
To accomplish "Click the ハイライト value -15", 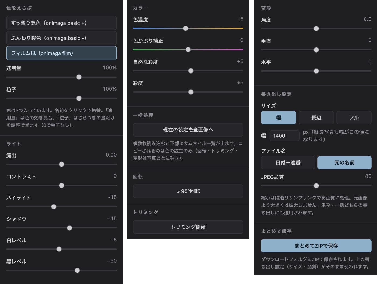I will [x=112, y=197].
